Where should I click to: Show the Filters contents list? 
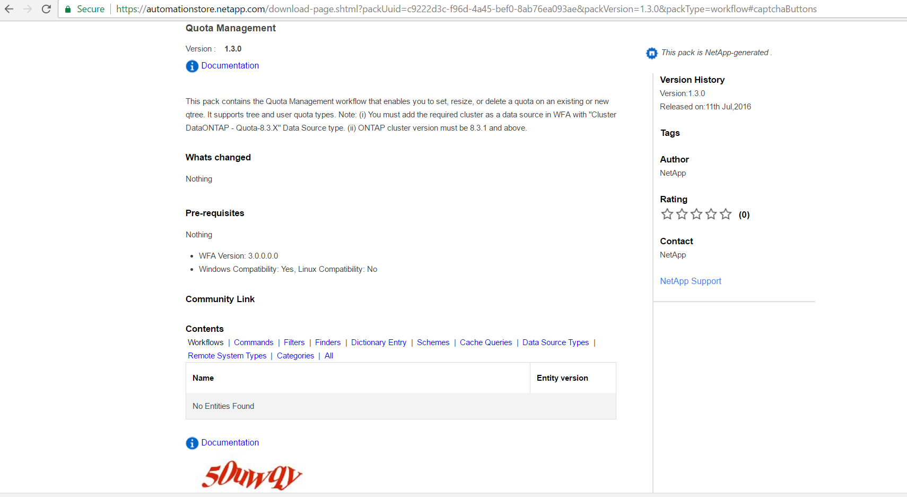(x=294, y=342)
